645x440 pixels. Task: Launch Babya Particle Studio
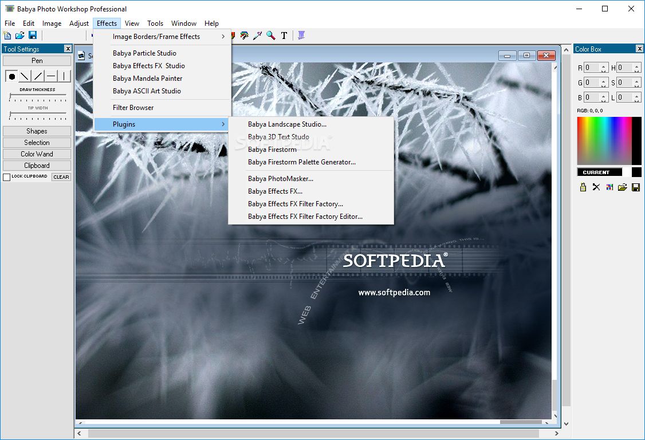[x=163, y=53]
